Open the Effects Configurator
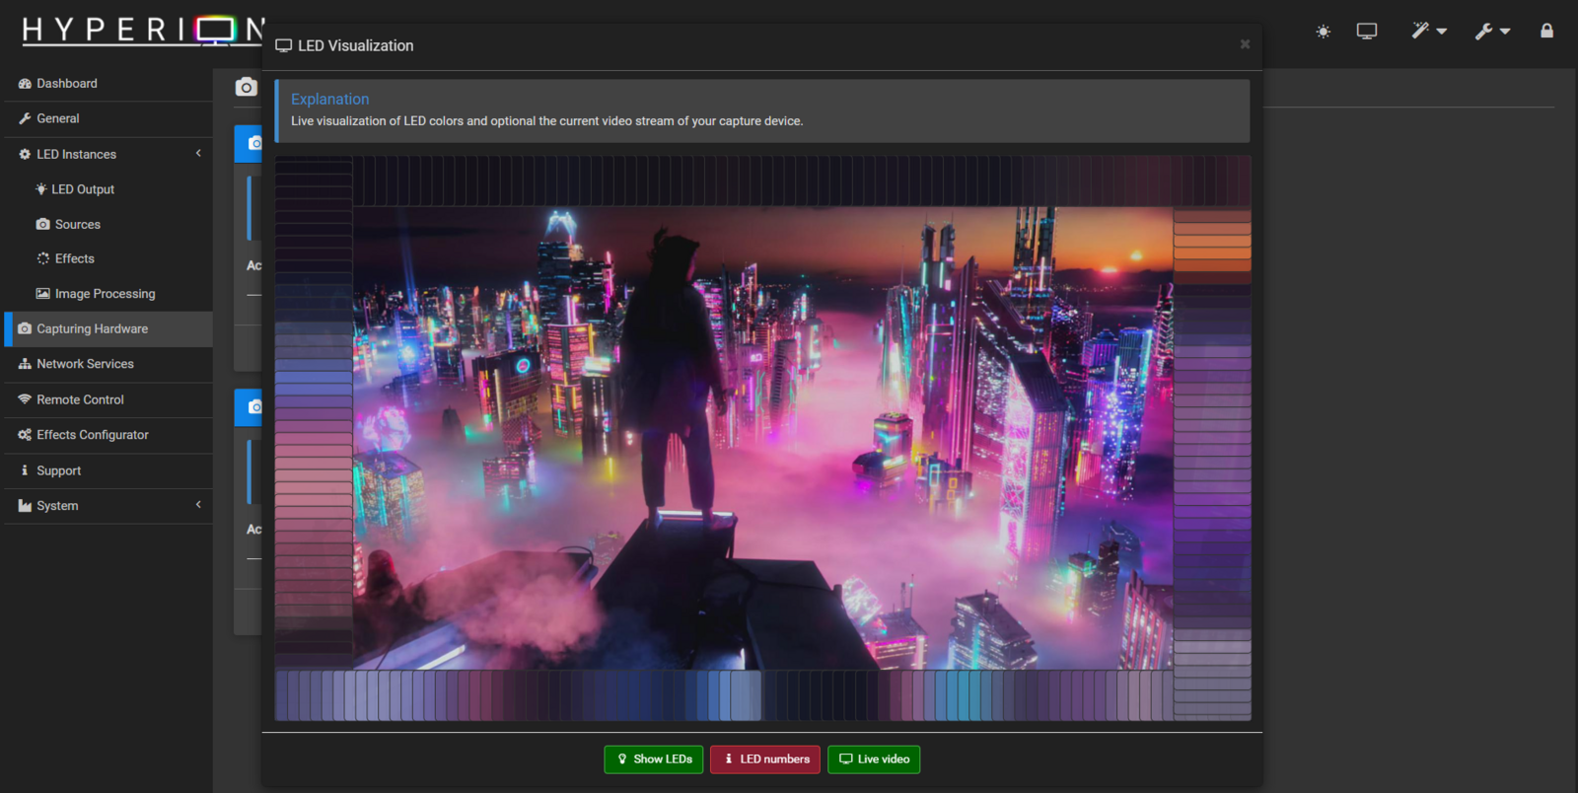Screen dimensions: 1578x793 [93, 435]
